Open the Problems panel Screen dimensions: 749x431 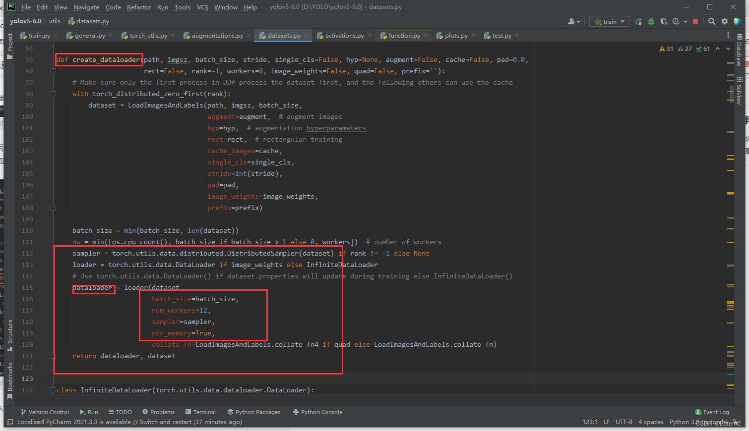[158, 412]
